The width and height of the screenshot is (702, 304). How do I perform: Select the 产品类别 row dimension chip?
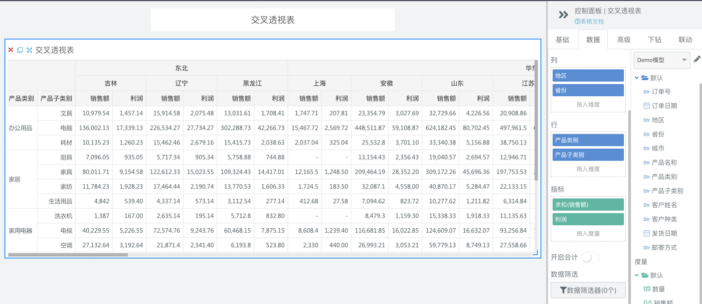588,140
